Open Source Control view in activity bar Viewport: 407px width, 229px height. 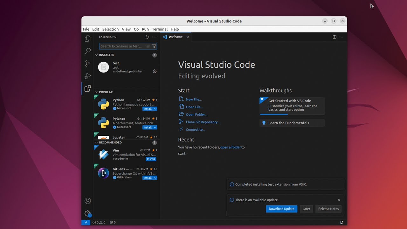point(87,64)
